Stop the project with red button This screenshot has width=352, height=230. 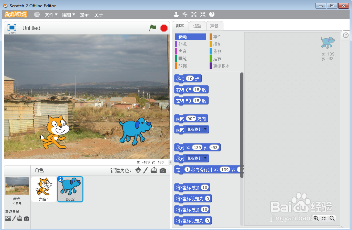click(x=164, y=28)
